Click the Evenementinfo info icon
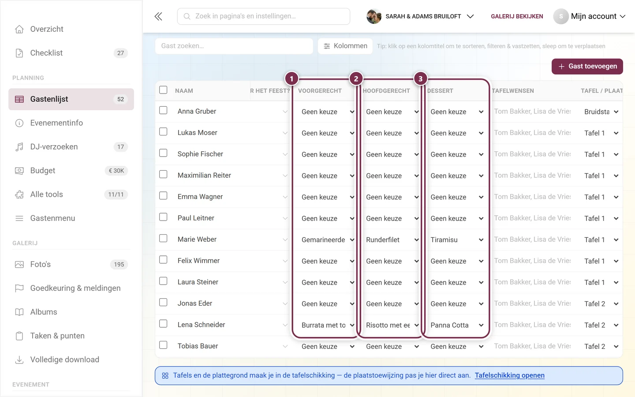Image resolution: width=635 pixels, height=397 pixels. pos(19,123)
